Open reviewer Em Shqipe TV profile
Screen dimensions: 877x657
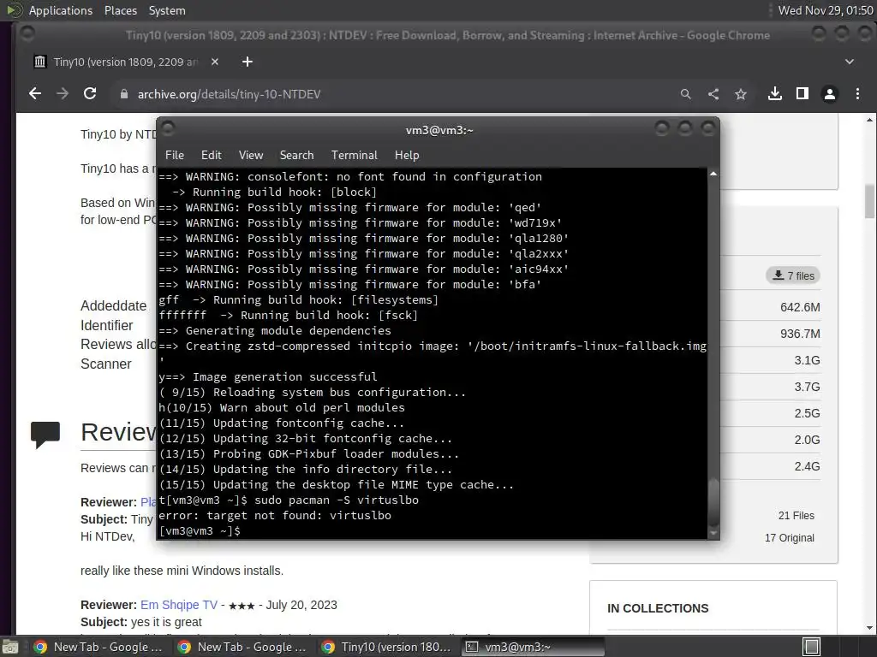178,605
